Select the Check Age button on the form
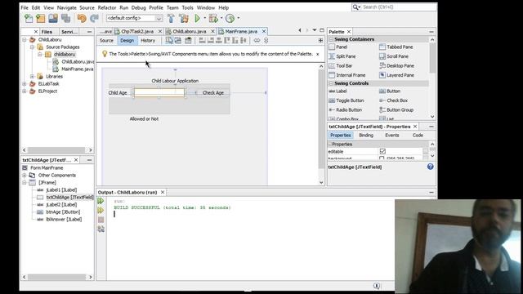 click(213, 92)
